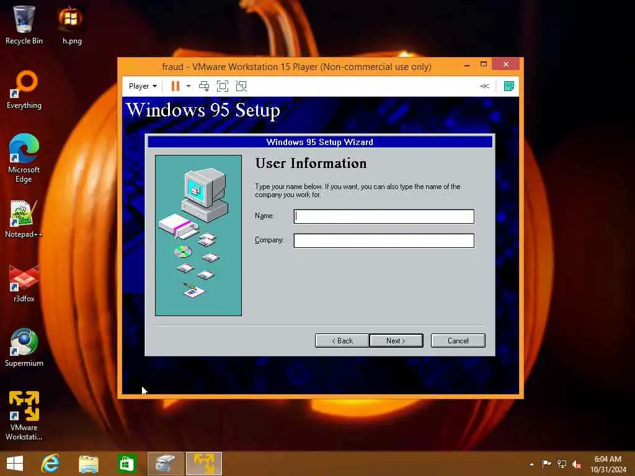The height and width of the screenshot is (476, 635).
Task: Toggle Unity mode icon in VMware toolbar
Action: click(x=241, y=86)
